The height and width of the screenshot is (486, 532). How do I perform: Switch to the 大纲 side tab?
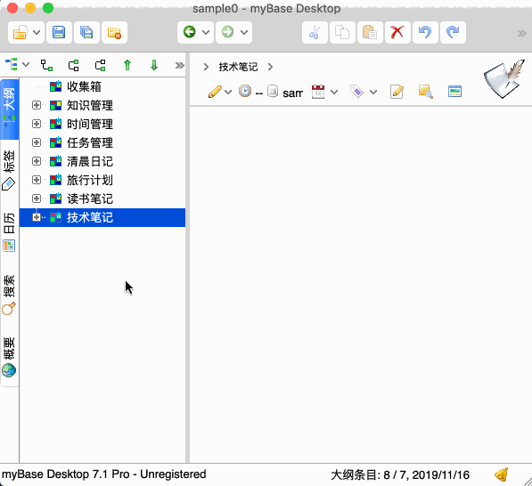click(10, 109)
